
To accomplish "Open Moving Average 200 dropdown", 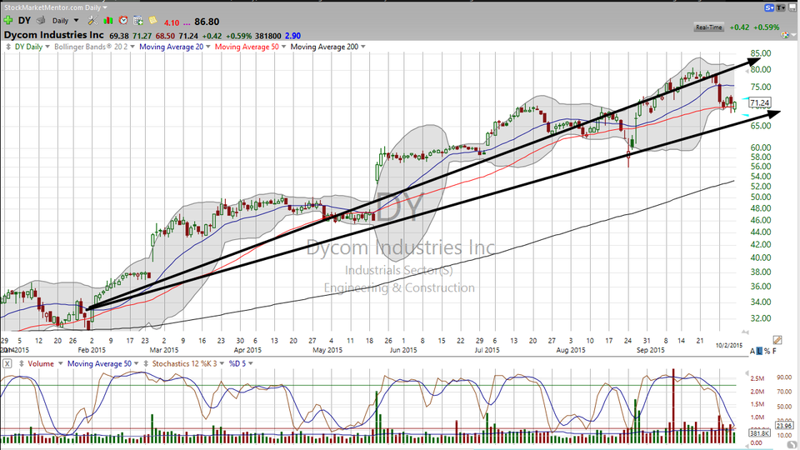I will [x=363, y=47].
